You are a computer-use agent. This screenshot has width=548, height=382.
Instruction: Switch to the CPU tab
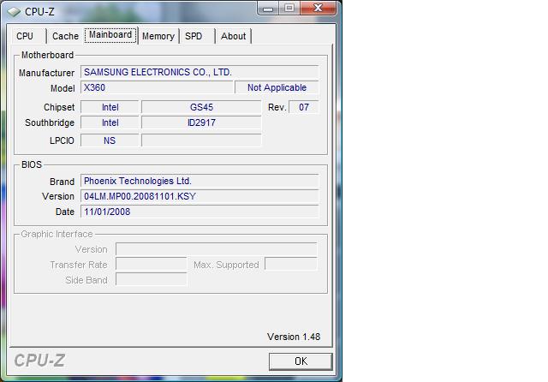click(26, 36)
